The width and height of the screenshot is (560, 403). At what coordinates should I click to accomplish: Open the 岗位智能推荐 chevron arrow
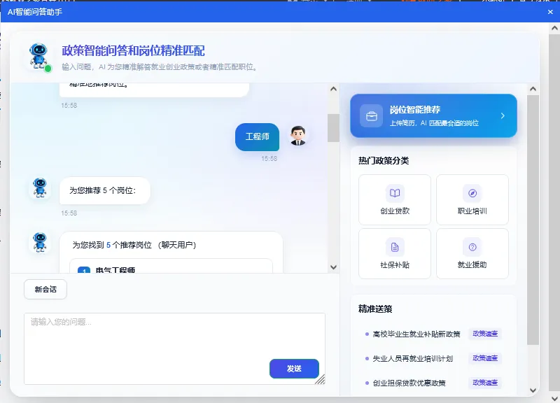pyautogui.click(x=503, y=115)
